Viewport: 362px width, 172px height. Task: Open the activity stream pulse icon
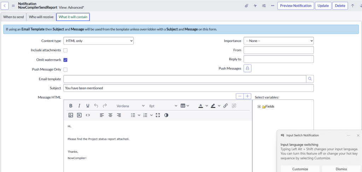255,6
